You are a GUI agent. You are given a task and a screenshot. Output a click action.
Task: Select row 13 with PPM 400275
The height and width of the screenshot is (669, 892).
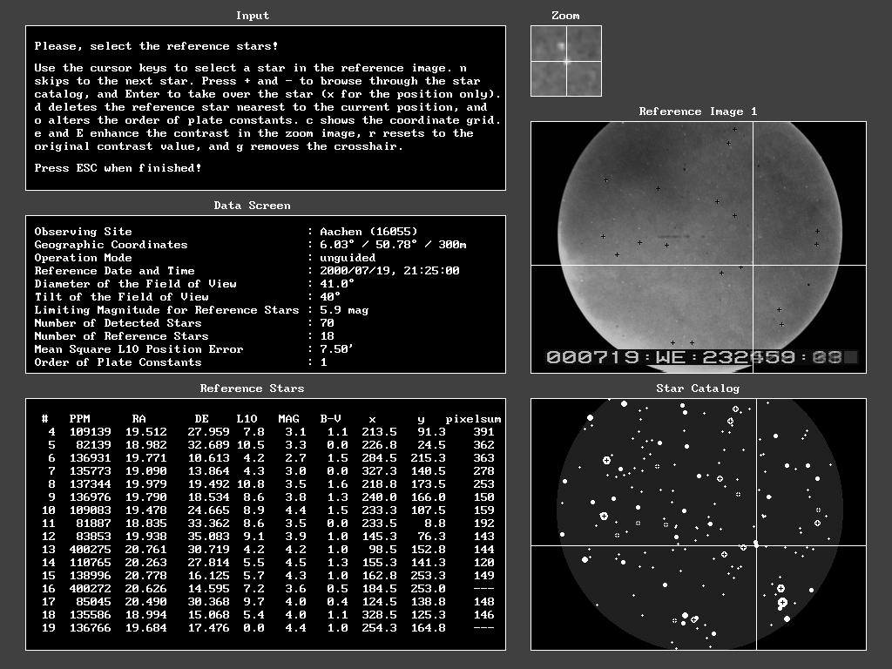pos(266,550)
